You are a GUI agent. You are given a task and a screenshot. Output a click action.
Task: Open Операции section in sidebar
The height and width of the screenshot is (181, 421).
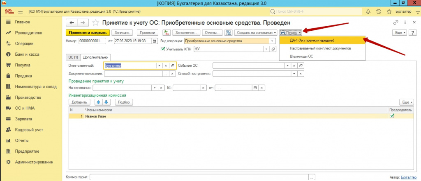pos(24,43)
